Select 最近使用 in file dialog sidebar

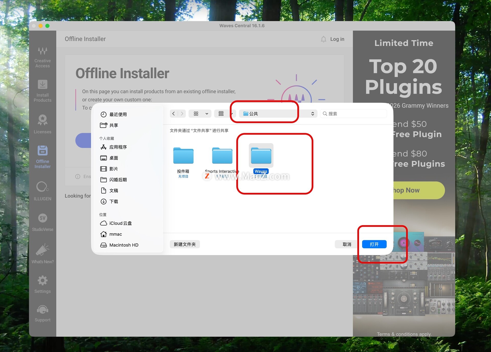pyautogui.click(x=118, y=115)
